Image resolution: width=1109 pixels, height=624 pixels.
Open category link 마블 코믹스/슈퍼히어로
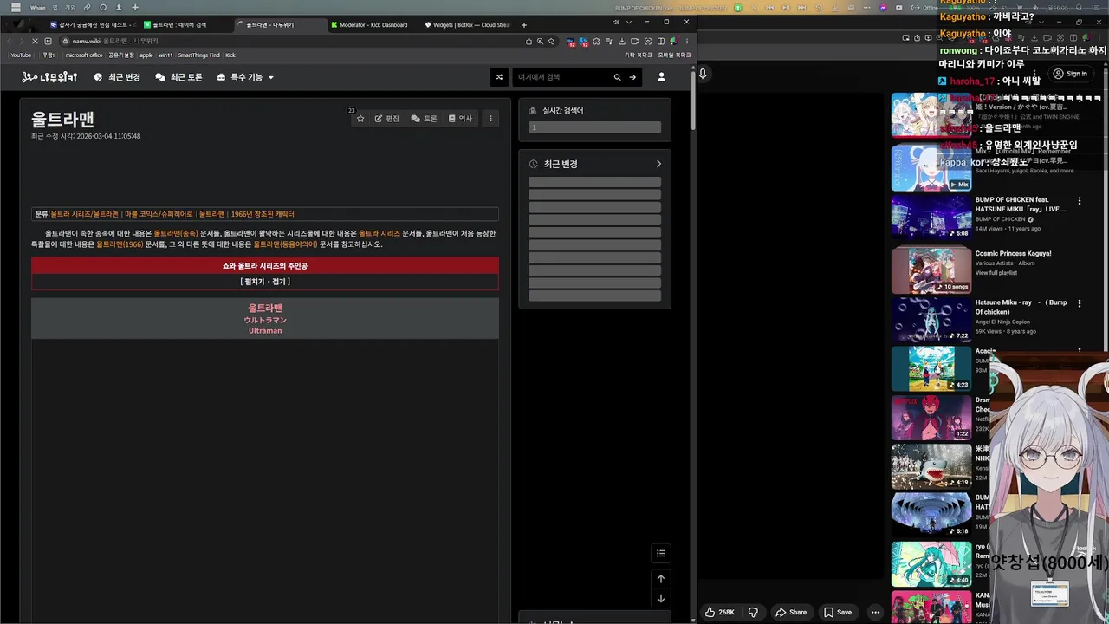tap(159, 214)
